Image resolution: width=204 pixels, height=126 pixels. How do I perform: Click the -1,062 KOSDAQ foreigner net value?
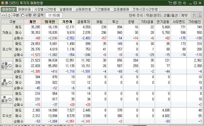pos(53,55)
